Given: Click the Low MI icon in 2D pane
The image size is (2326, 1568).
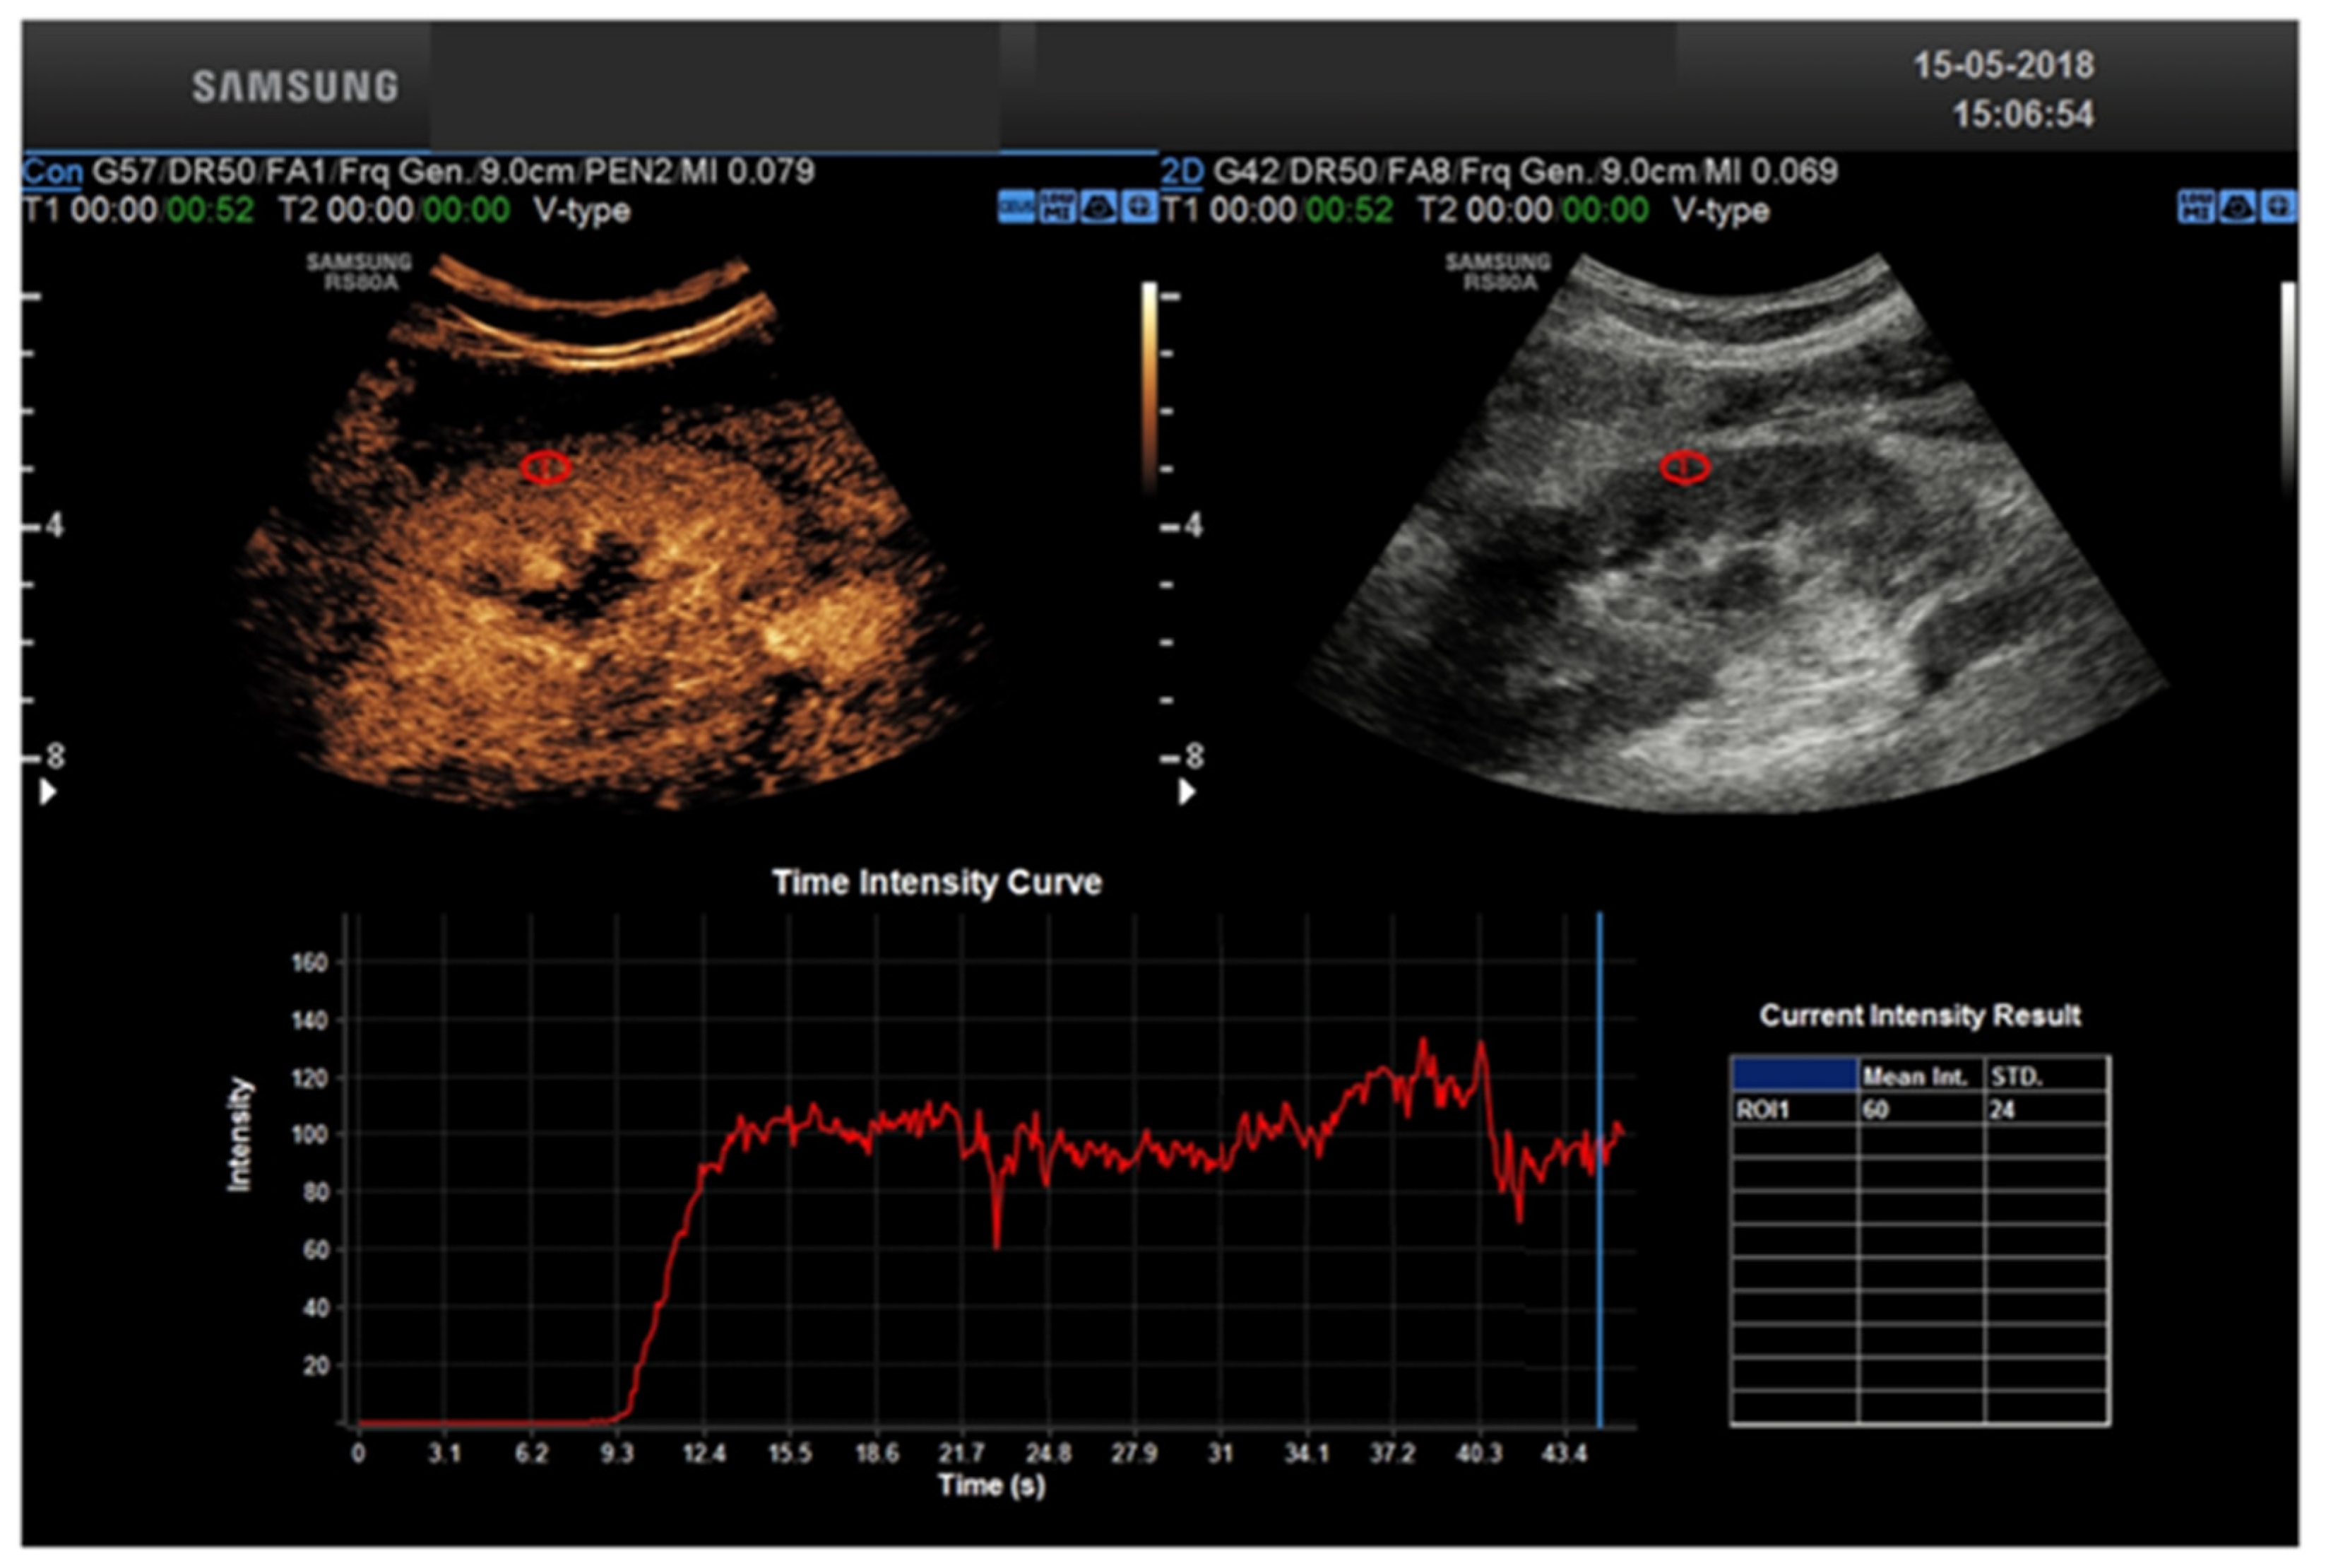Looking at the screenshot, I should [2196, 208].
